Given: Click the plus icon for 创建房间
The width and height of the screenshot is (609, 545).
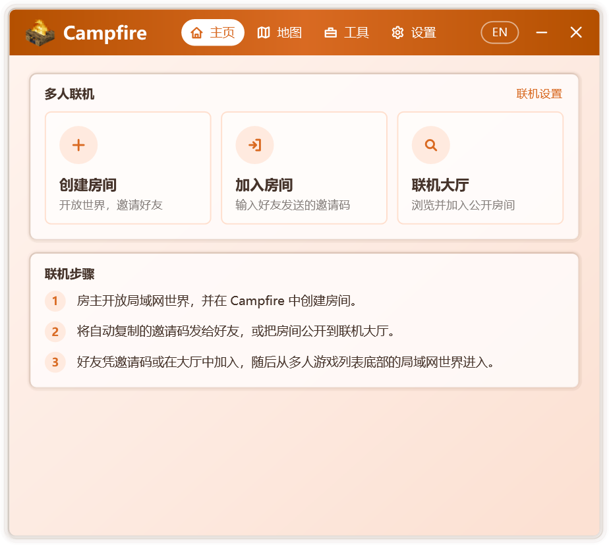Looking at the screenshot, I should (78, 145).
